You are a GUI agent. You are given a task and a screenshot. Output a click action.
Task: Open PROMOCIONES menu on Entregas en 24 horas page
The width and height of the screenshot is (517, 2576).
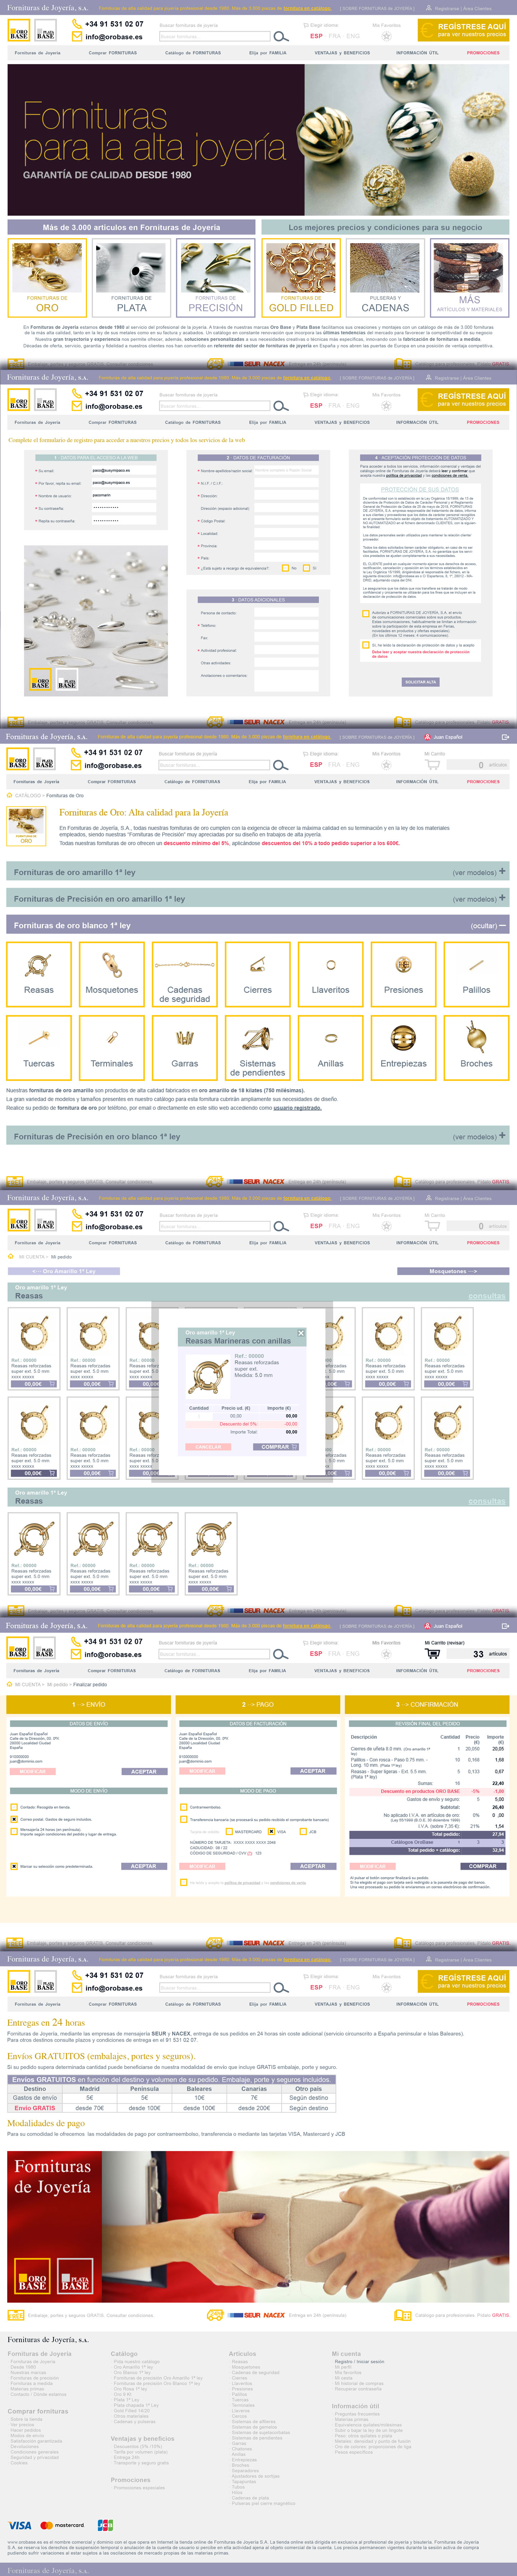coord(483,2004)
